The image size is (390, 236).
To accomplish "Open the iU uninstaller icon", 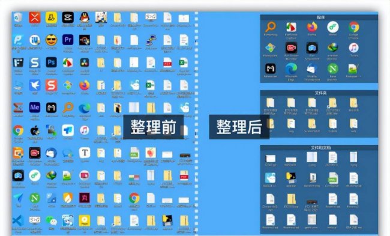I will pos(35,40).
